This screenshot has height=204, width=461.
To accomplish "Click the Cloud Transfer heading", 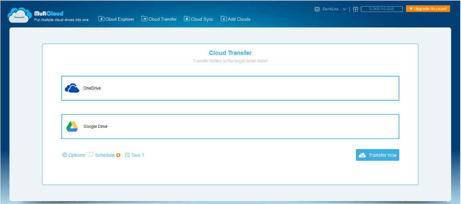I will 230,53.
